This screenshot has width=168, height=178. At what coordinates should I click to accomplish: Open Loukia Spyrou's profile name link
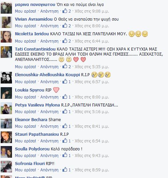(30, 90)
